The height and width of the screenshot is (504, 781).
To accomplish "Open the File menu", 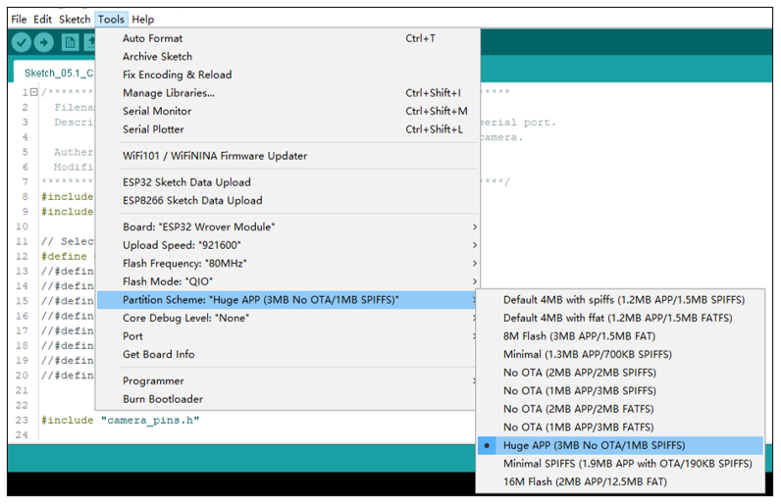I will coord(19,20).
